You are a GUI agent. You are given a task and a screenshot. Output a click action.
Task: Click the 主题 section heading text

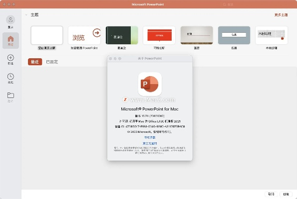[x=34, y=15]
